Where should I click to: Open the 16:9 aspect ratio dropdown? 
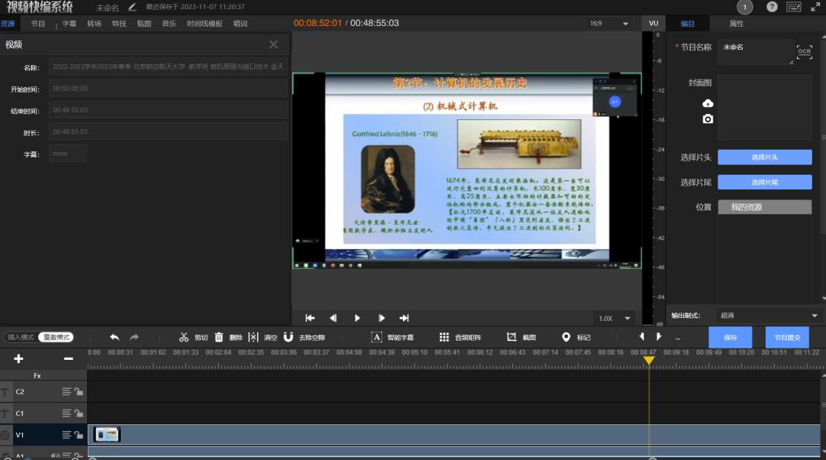pyautogui.click(x=609, y=23)
